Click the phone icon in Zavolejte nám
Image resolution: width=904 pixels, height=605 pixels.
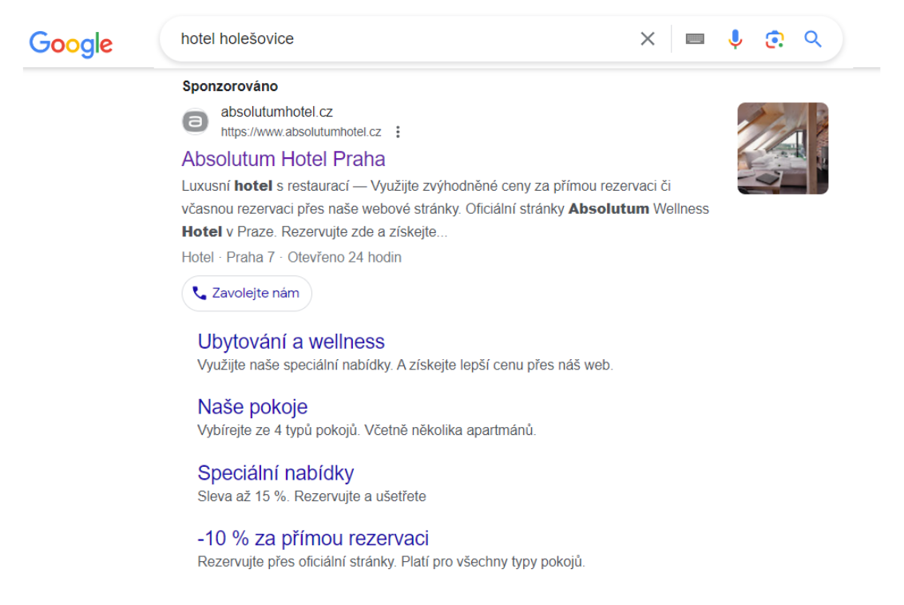click(x=200, y=293)
